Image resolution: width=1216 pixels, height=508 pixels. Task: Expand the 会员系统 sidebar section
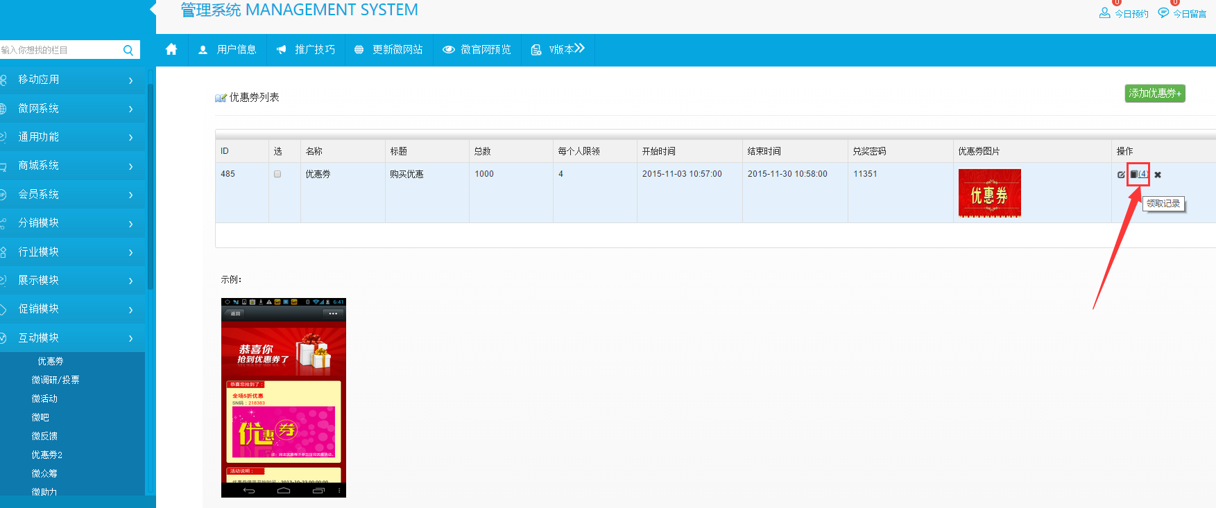tap(69, 195)
